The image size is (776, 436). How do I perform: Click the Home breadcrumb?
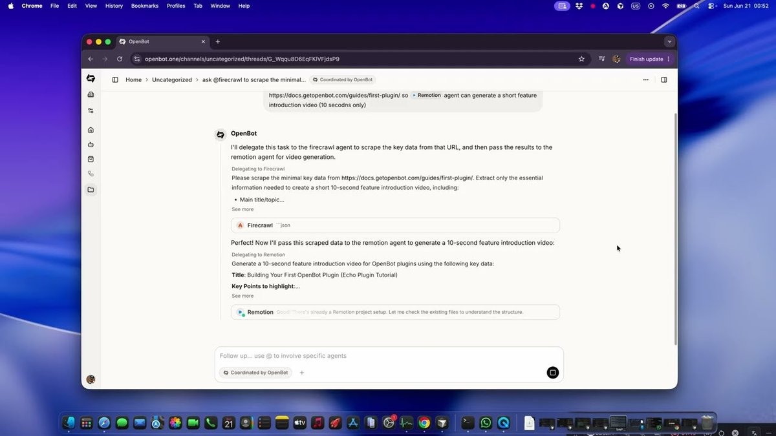(133, 80)
